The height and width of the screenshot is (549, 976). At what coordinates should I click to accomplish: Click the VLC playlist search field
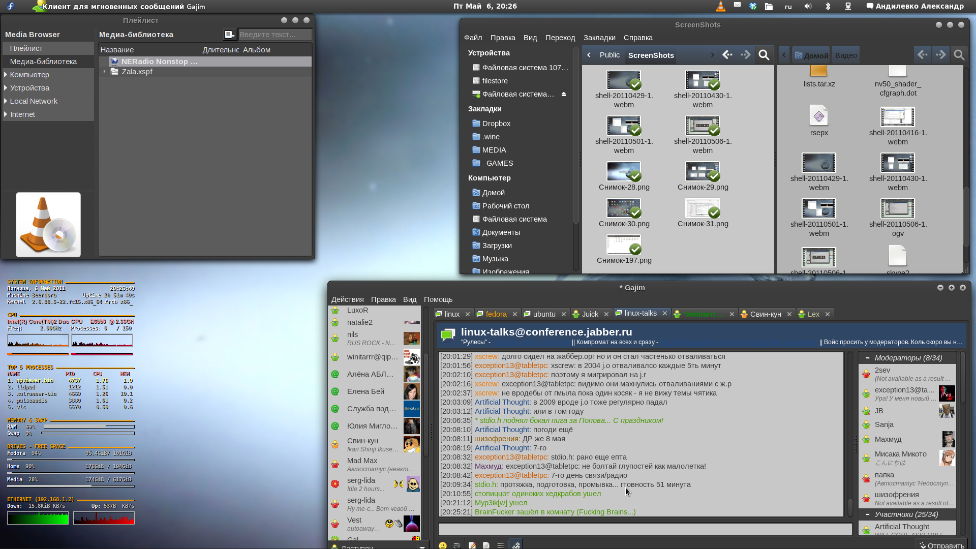coord(275,35)
